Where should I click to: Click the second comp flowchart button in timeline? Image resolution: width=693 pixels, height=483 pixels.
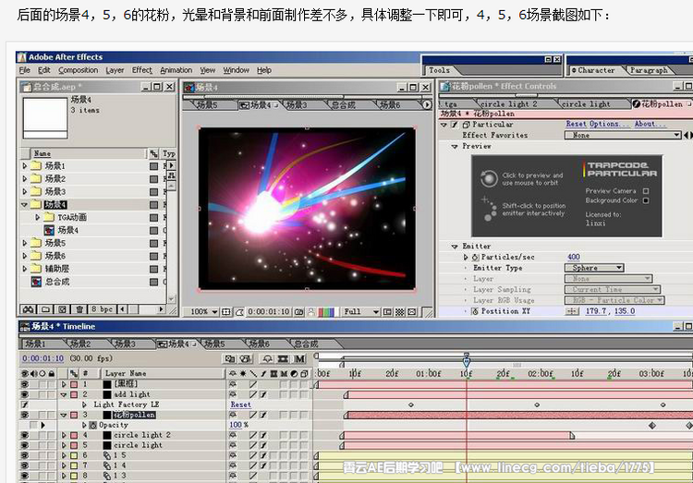[246, 359]
